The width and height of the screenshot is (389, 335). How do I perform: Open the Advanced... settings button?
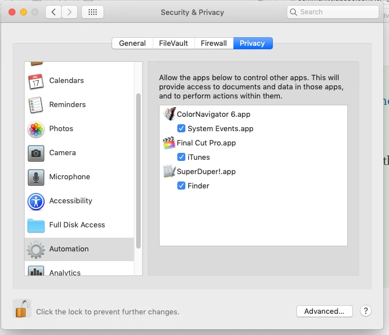(x=324, y=311)
